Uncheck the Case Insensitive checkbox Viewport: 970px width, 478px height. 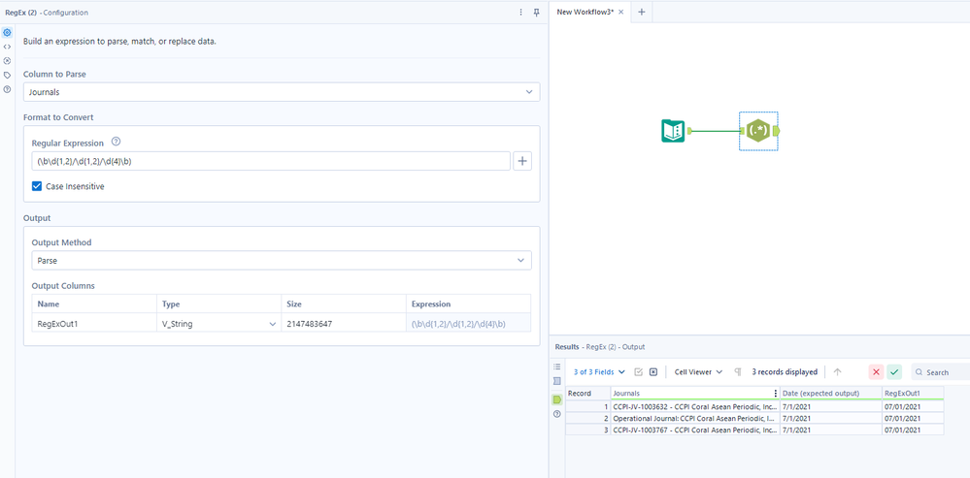pos(37,186)
